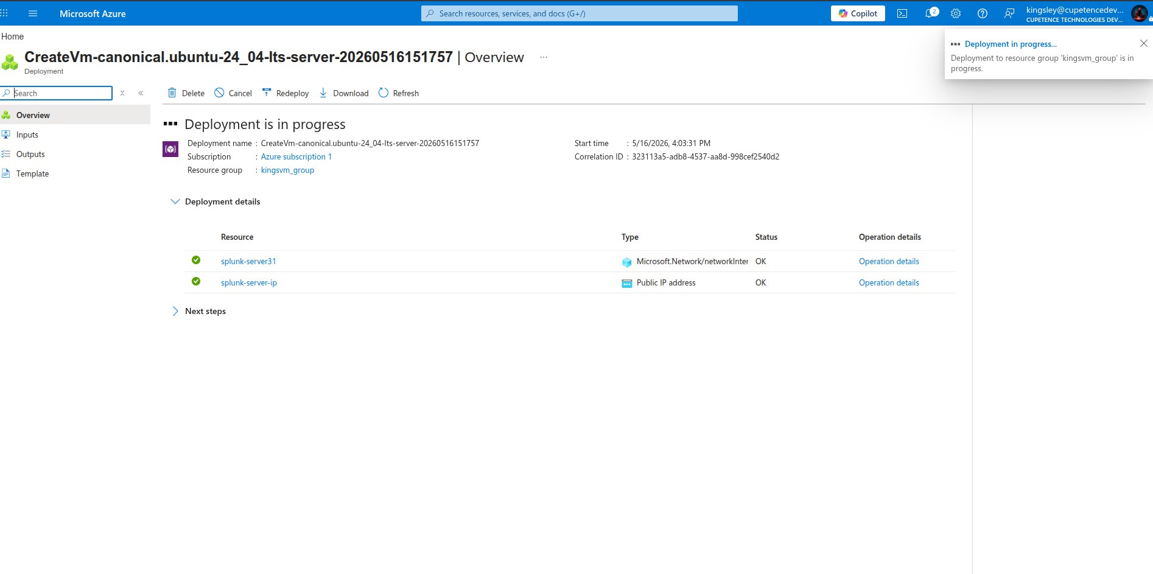Click the user account avatar
Image resolution: width=1153 pixels, height=574 pixels.
tap(1139, 13)
